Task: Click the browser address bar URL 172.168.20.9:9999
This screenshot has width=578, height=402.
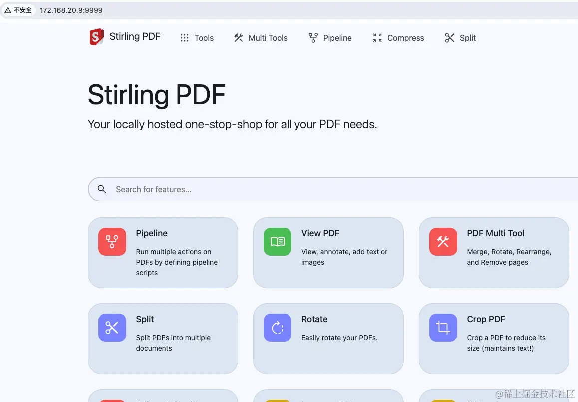Action: 71,10
